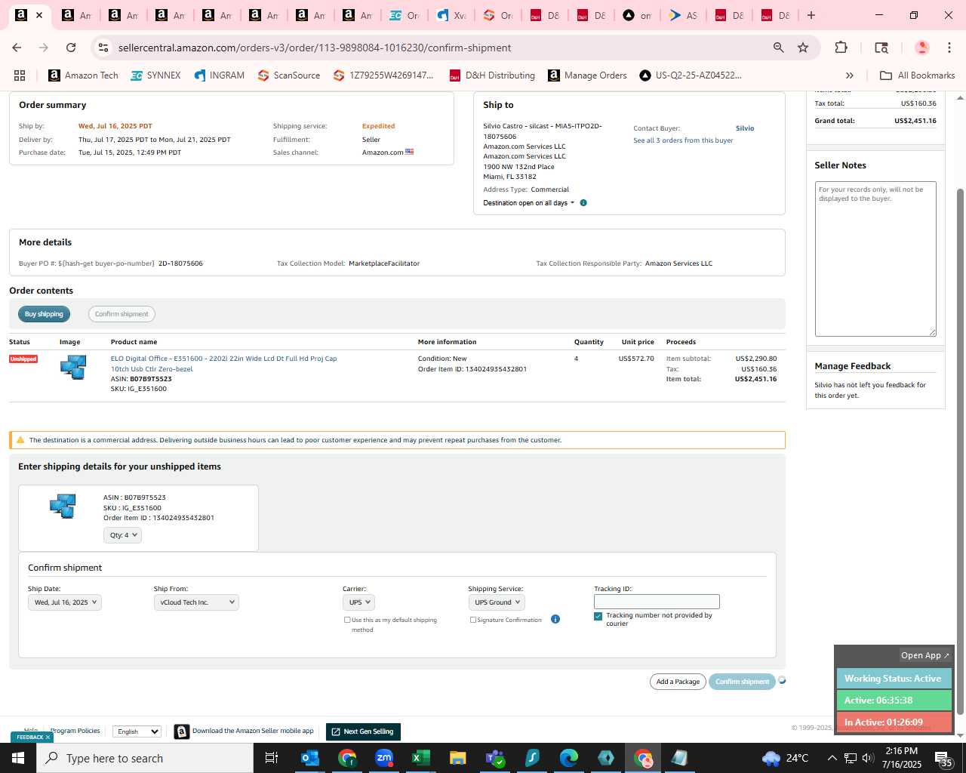Open the SYNNEX bookmark

tap(155, 75)
